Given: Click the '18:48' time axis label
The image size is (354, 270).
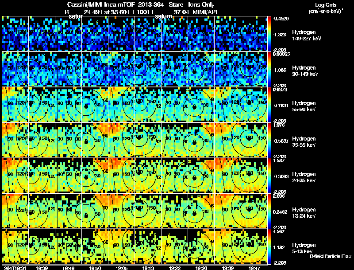Looking at the screenshot, I should [x=69, y=268].
